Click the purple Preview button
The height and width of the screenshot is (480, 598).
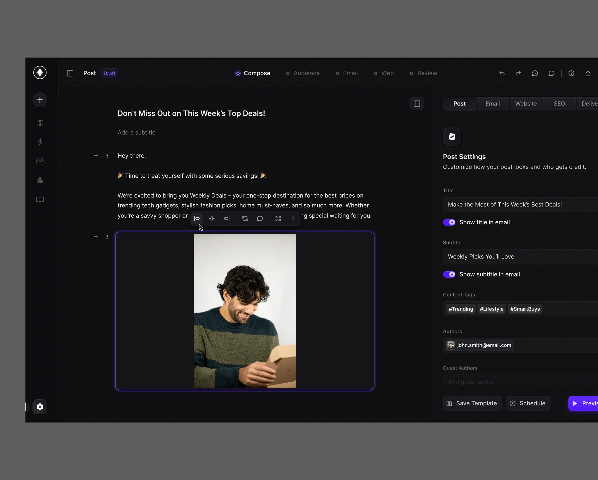pyautogui.click(x=583, y=403)
